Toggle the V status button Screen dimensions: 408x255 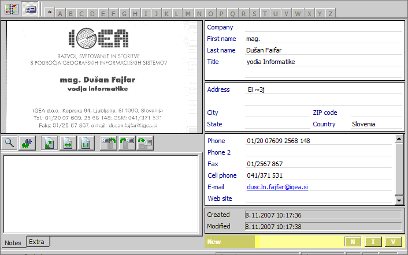click(x=393, y=242)
